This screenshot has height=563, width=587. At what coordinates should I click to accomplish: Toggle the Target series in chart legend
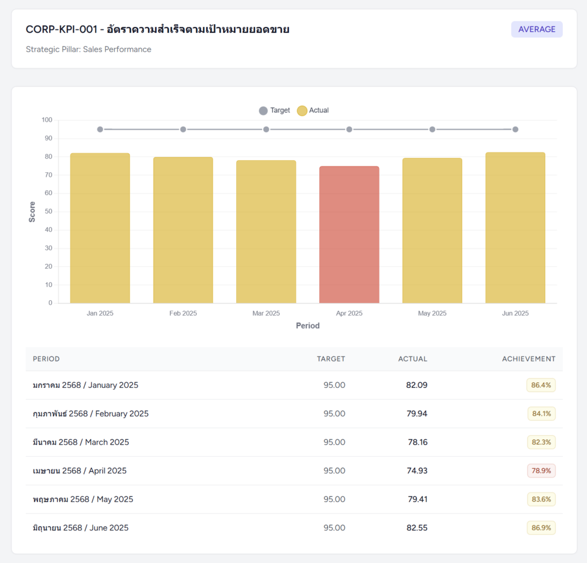click(275, 110)
